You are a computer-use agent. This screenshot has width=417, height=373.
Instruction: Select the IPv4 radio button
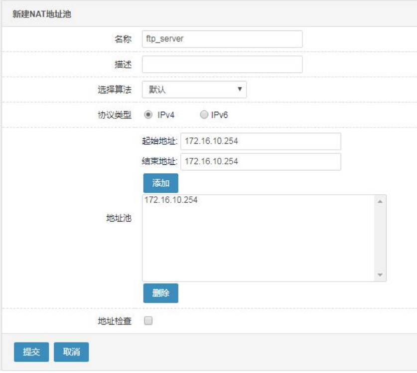tap(148, 115)
